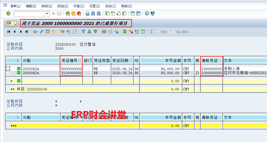The width and height of the screenshot is (267, 142).
Task: Jump to first page arrow icon
Action: pyautogui.click(x=9, y=32)
